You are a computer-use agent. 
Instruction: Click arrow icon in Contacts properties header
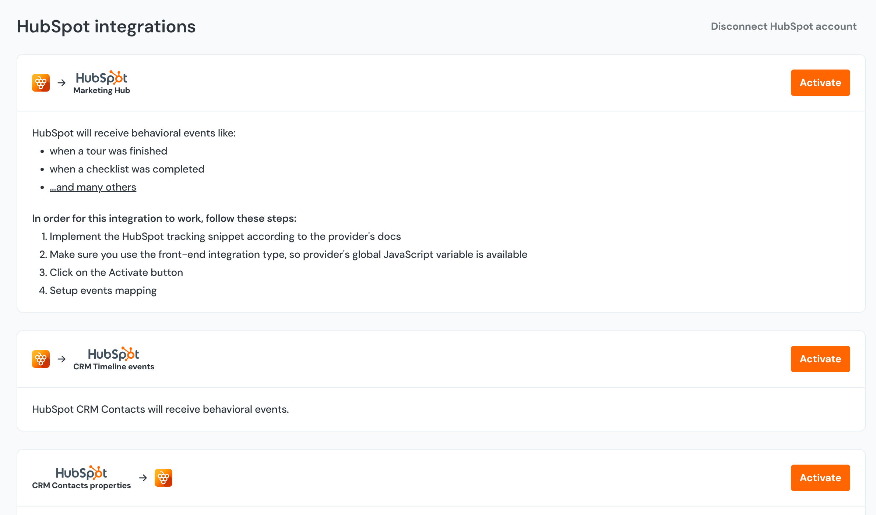tap(143, 478)
